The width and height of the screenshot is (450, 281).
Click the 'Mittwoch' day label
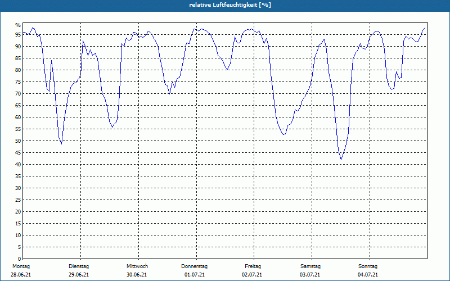pyautogui.click(x=137, y=266)
